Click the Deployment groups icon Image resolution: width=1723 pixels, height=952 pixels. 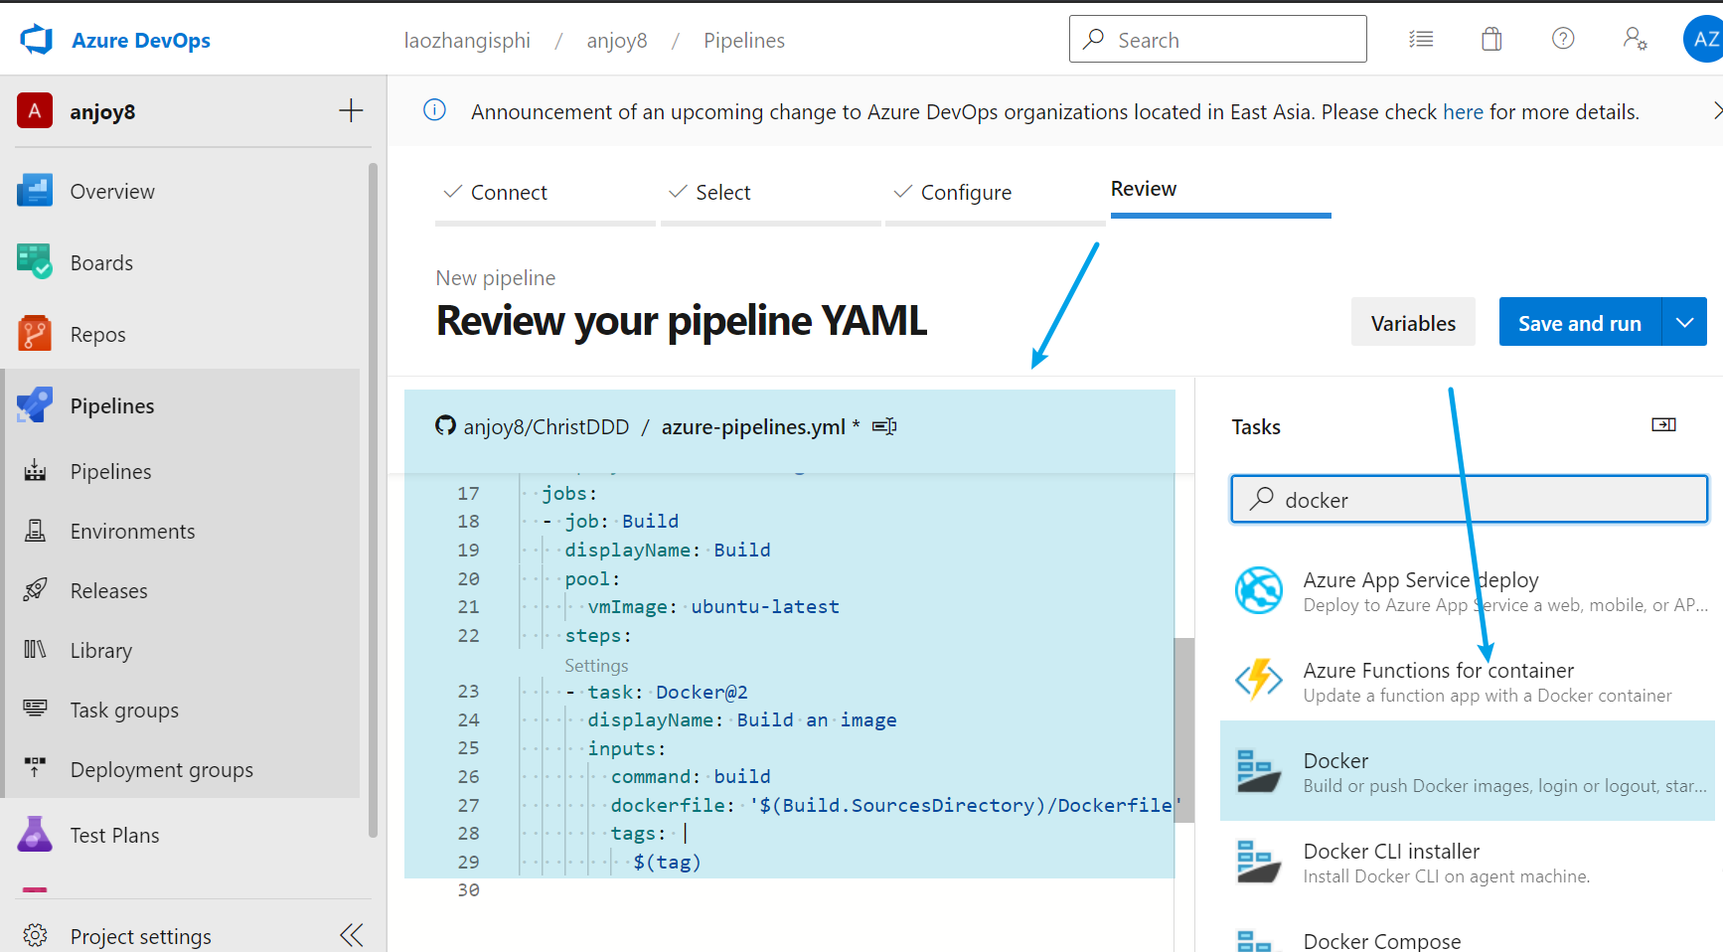(x=35, y=768)
